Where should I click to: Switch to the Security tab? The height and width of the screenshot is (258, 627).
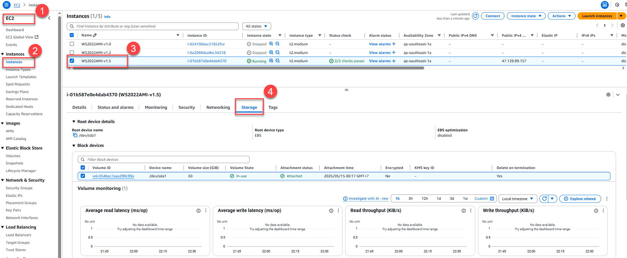click(x=187, y=107)
